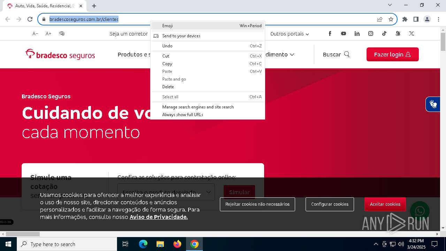Viewport: 446px width, 251px height.
Task: Open a new browser tab
Action: pos(94,6)
